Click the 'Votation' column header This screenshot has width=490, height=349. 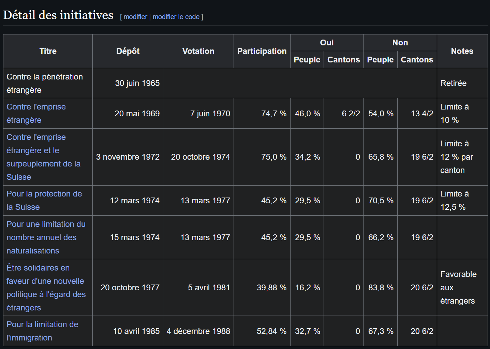[x=198, y=51]
